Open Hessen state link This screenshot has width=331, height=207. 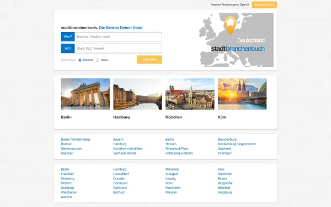click(x=171, y=144)
